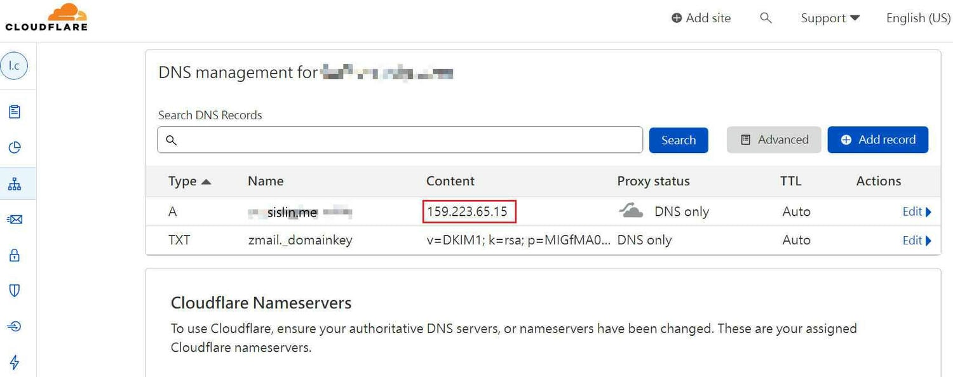Click the Actions column header

coord(879,181)
